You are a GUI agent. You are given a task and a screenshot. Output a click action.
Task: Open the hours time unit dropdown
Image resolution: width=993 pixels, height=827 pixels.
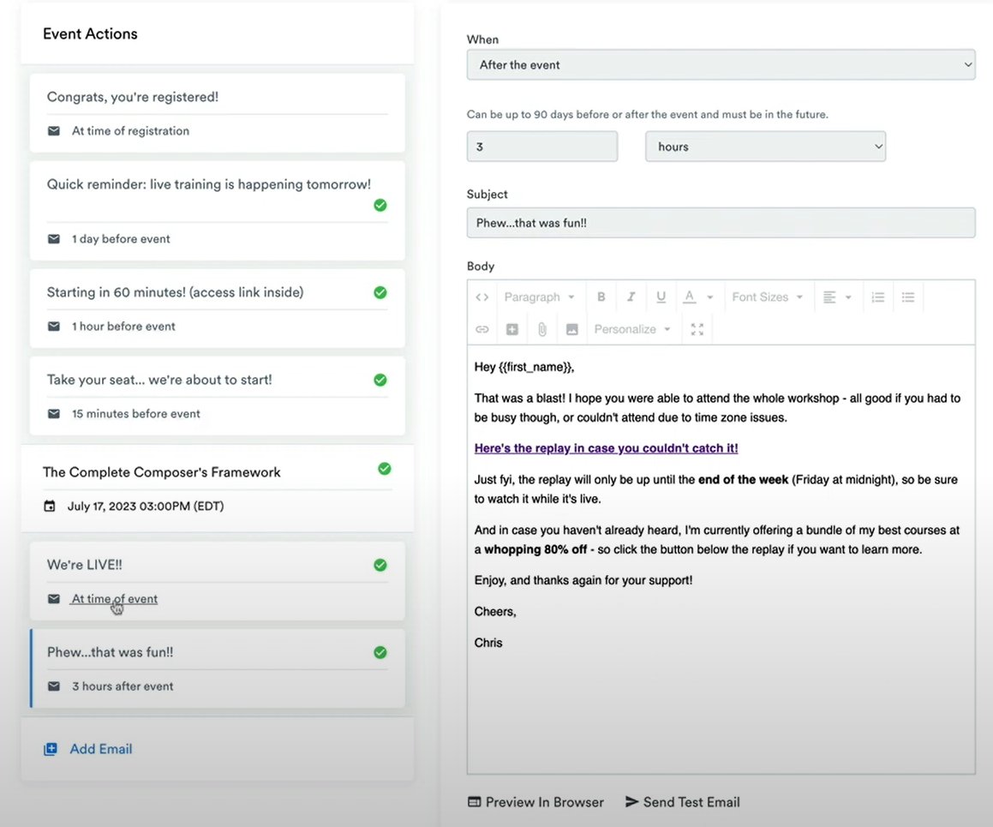(765, 147)
